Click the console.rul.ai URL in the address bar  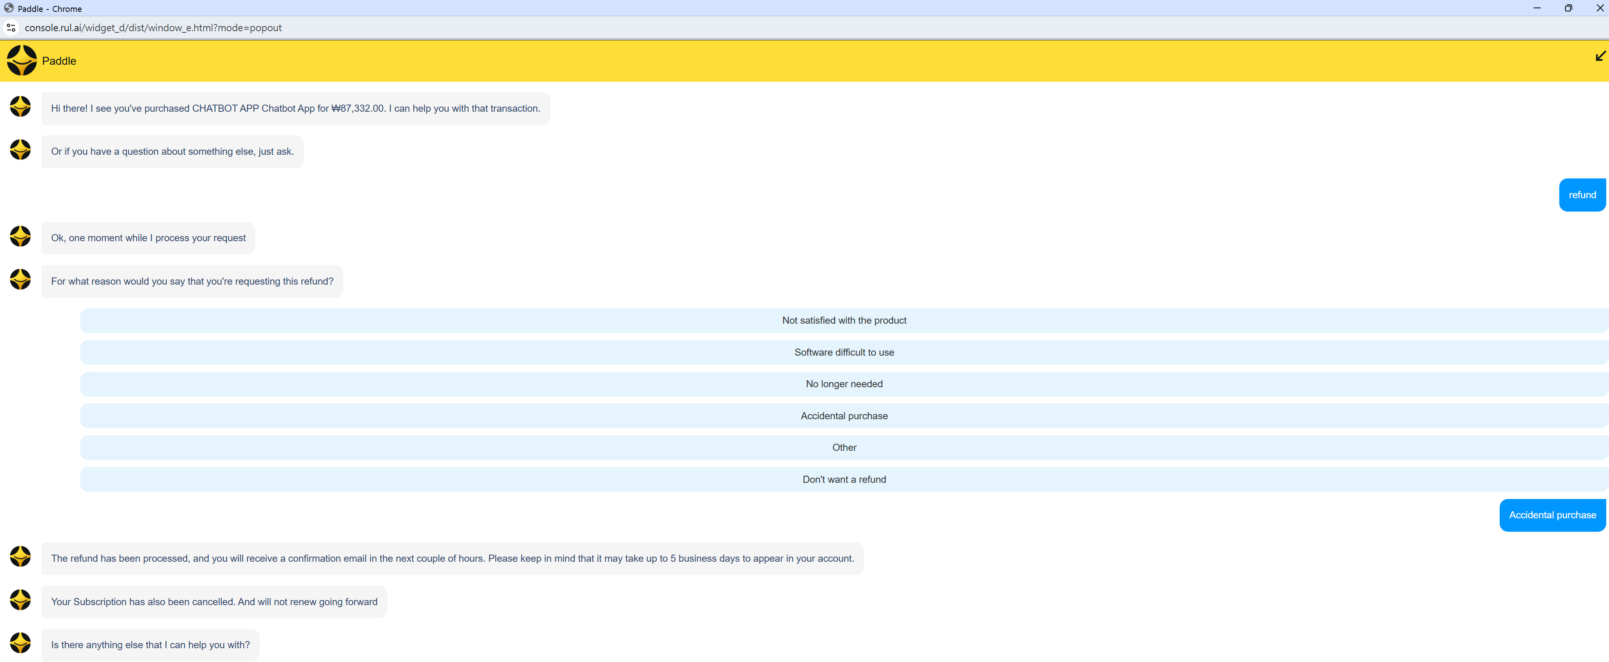pos(153,28)
